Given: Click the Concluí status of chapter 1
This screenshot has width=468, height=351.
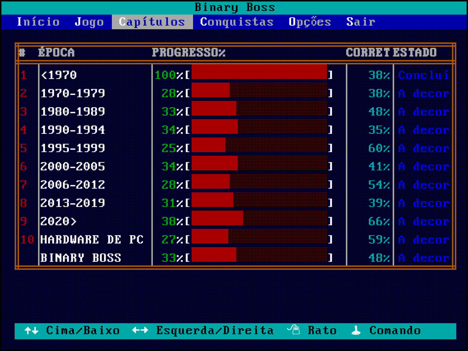Looking at the screenshot, I should tap(423, 75).
